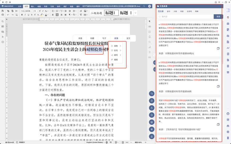Viewport: 231px width, 144px height.
Task: Open the 插入 ribbon tab
Action: (33, 6)
